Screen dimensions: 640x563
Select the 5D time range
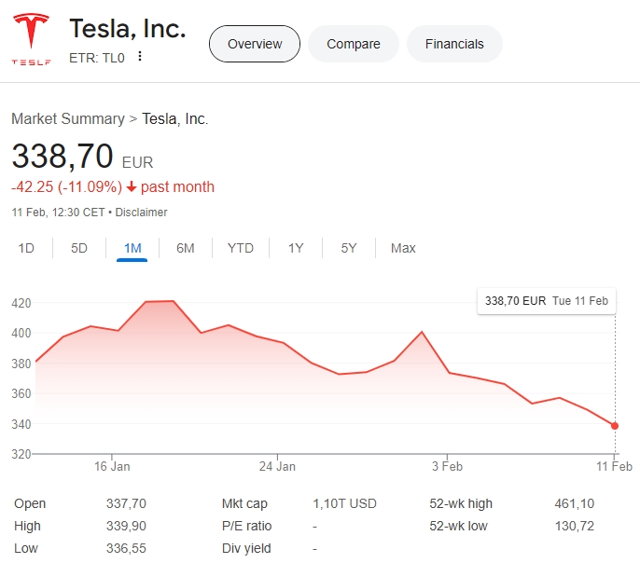tap(79, 248)
